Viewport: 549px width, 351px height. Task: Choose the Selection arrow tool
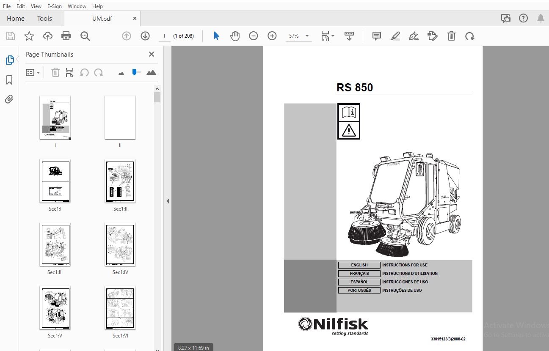tap(216, 36)
